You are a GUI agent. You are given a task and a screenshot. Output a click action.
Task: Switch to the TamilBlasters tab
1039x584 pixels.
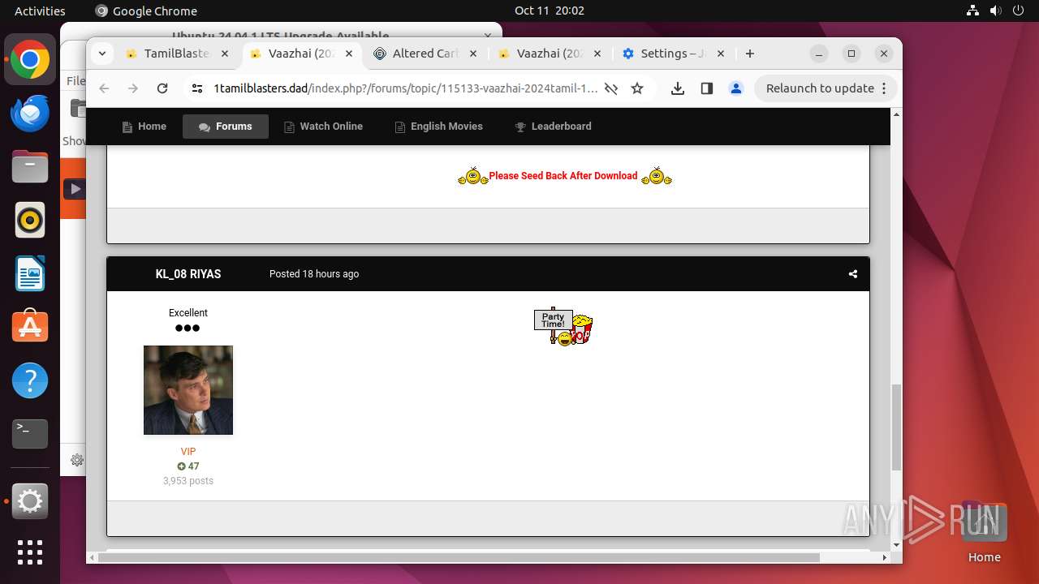pyautogui.click(x=178, y=54)
